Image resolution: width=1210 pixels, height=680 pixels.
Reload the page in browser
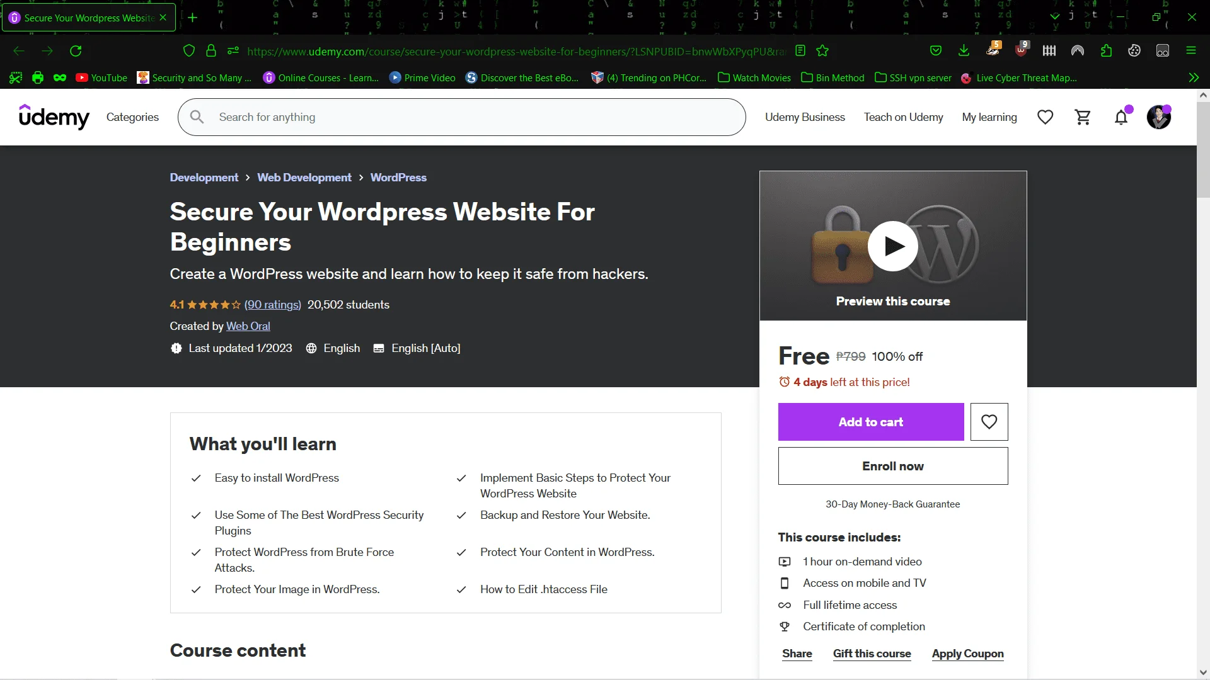[76, 51]
